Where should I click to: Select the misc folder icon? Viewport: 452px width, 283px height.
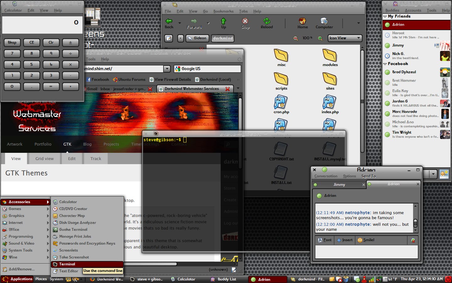tap(281, 58)
